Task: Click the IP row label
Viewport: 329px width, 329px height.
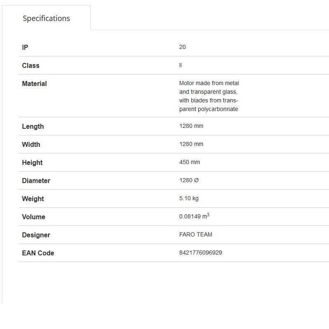Action: (25, 47)
